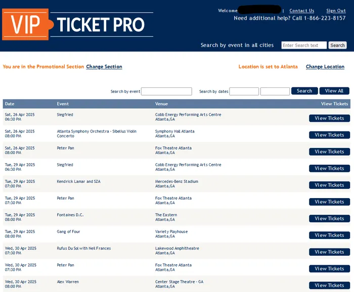
Task: Open the Change Section link
Action: [x=104, y=67]
